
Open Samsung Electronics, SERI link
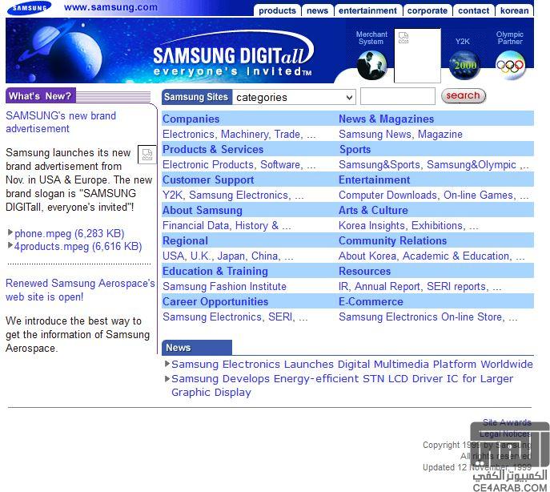tap(235, 317)
